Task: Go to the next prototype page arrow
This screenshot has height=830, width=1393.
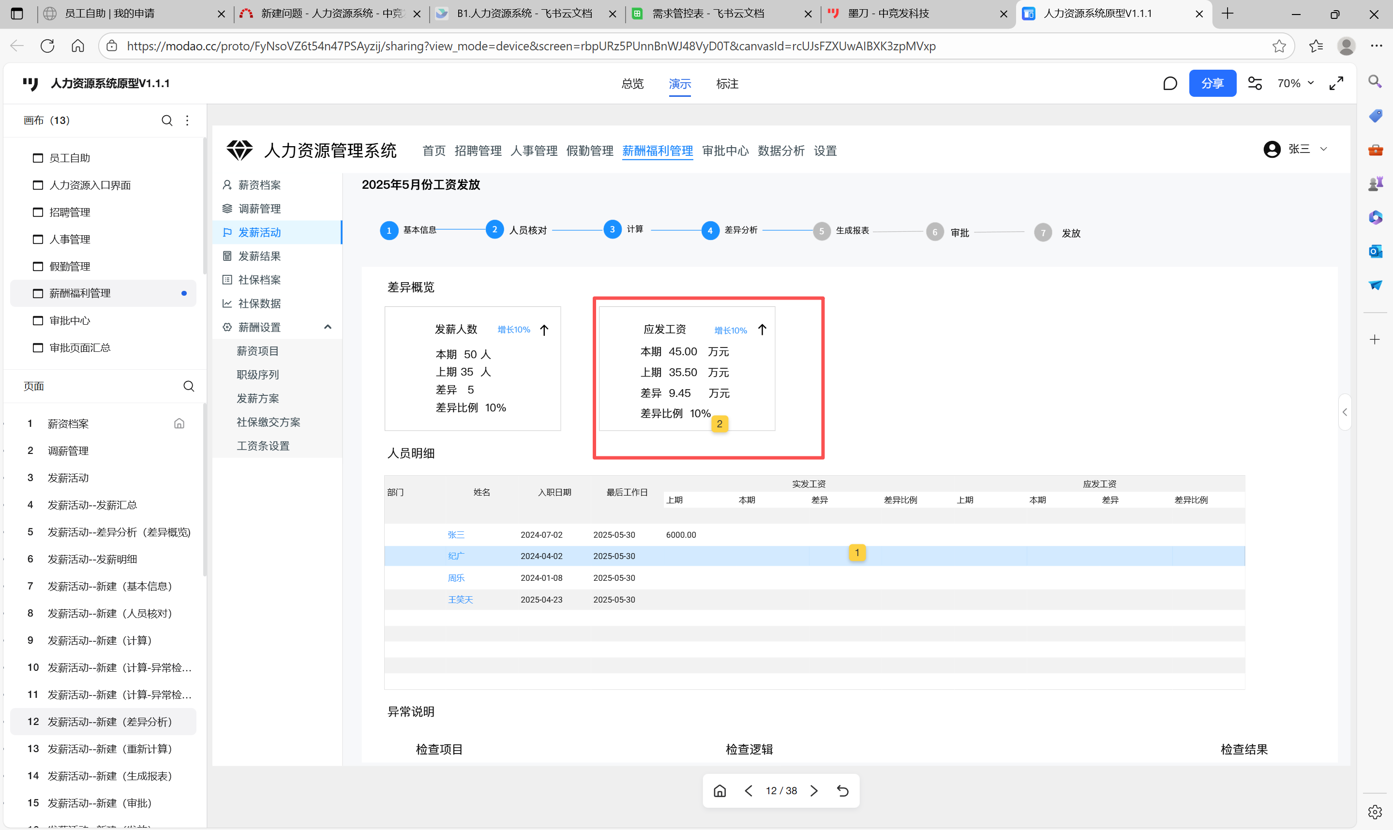Action: tap(814, 790)
